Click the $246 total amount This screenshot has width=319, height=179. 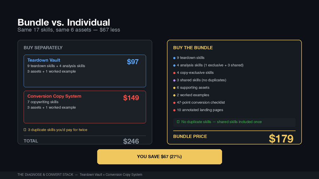(x=131, y=141)
